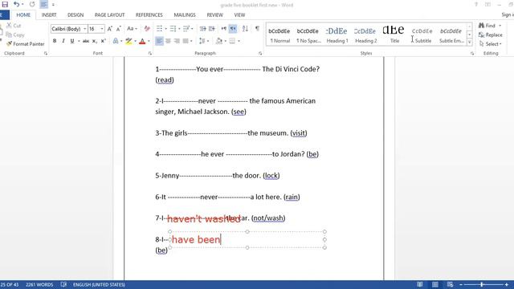Screen dimensions: 514x289
Task: Set right-to-left text direction
Action: tap(233, 29)
